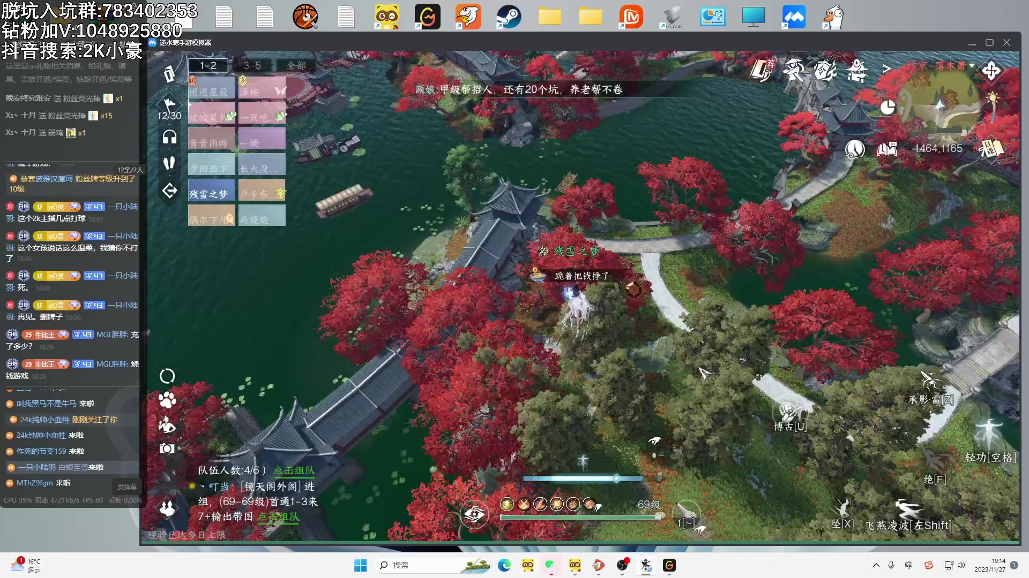This screenshot has height=578, width=1029.
Task: Open the 令 token badge icon
Action: point(825,70)
